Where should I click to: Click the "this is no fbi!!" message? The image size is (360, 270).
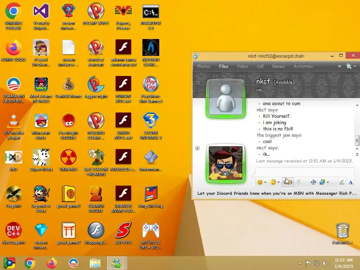[278, 129]
